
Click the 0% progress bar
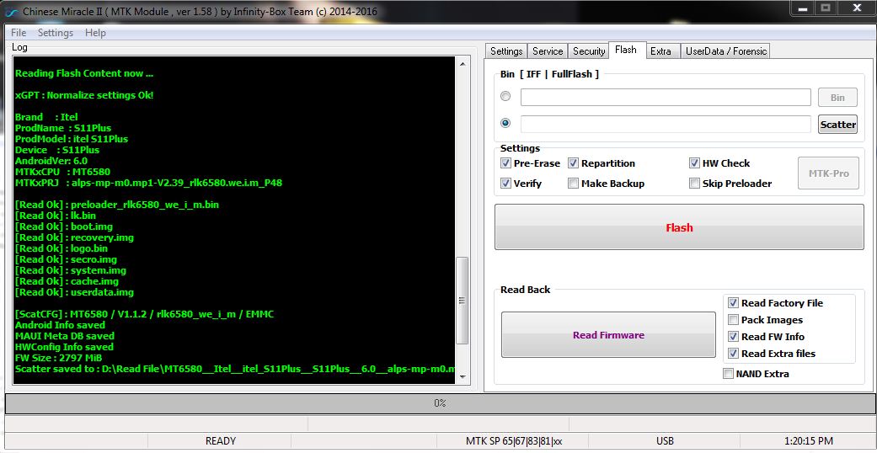click(439, 403)
